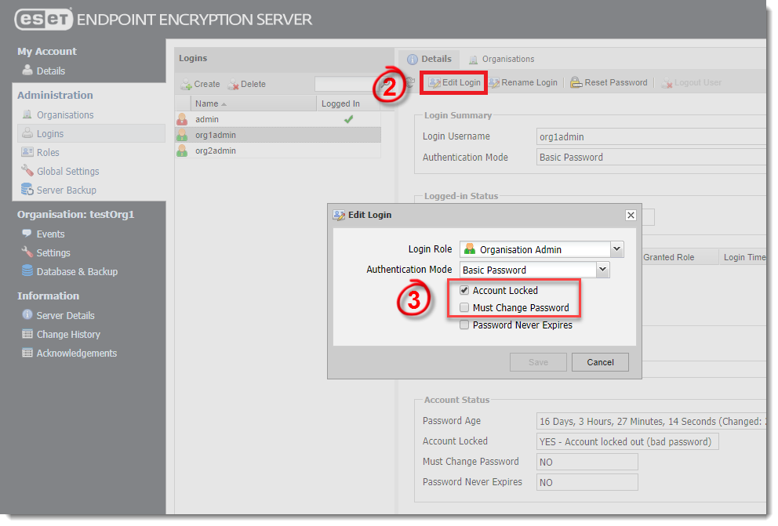Click the Details tab info icon
778x526 pixels.
point(413,60)
